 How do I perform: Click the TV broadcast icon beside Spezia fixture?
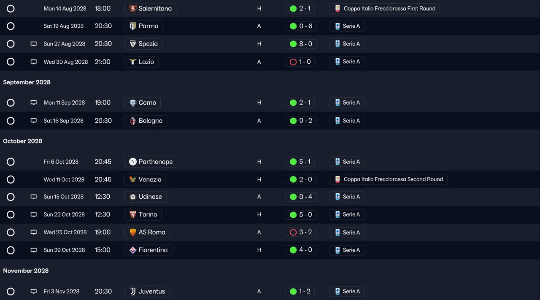(34, 44)
